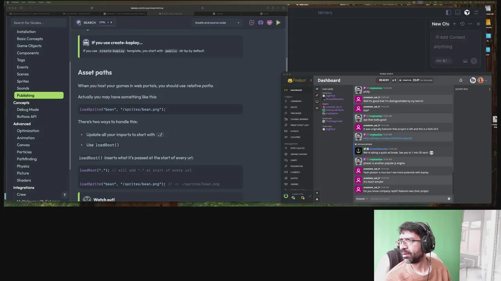Select Dashboard in Firebot sidebar
The width and height of the screenshot is (501, 281).
[296, 90]
